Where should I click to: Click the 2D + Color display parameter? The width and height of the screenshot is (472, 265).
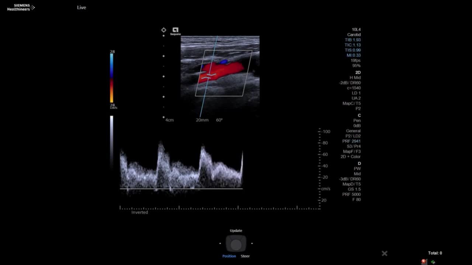point(351,157)
